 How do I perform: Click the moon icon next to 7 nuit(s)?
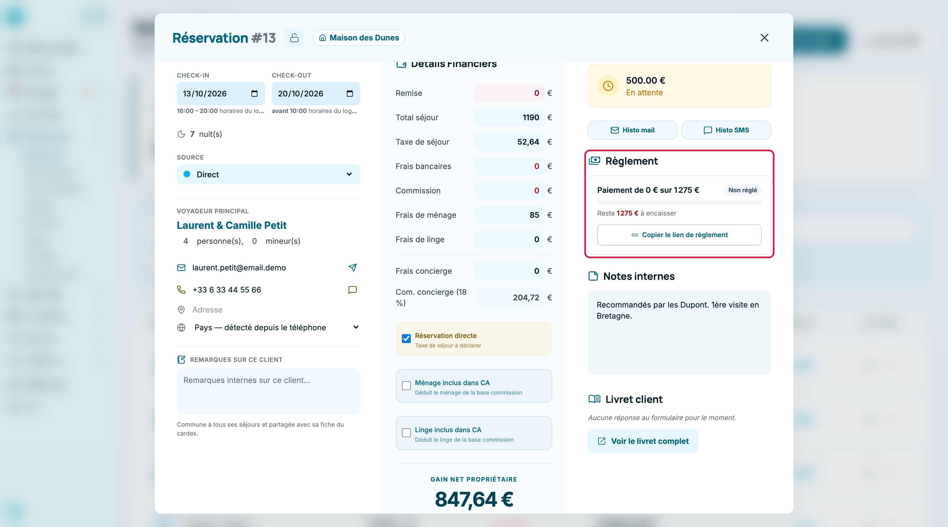point(181,134)
